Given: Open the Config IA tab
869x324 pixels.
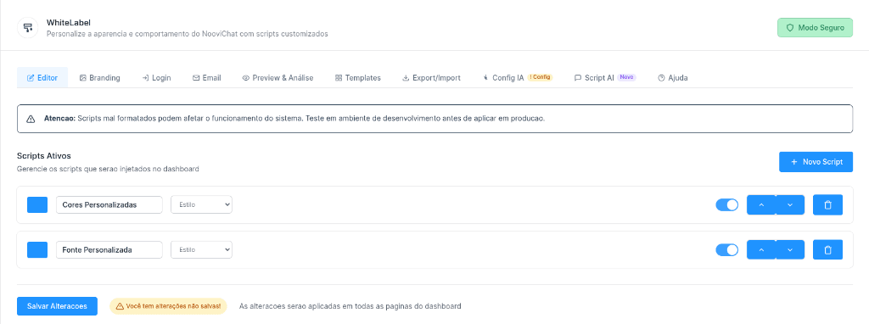Looking at the screenshot, I should tap(518, 77).
